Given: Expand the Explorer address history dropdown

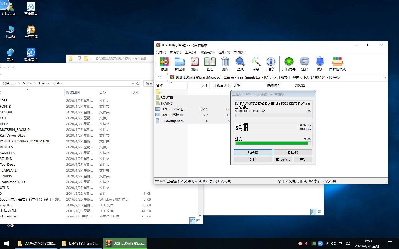Looking at the screenshot, I should pos(133,83).
